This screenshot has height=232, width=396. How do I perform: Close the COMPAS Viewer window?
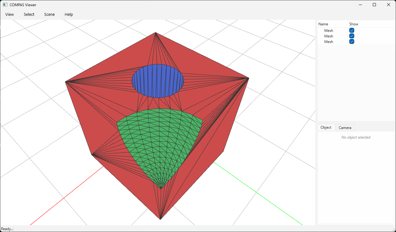(389, 5)
